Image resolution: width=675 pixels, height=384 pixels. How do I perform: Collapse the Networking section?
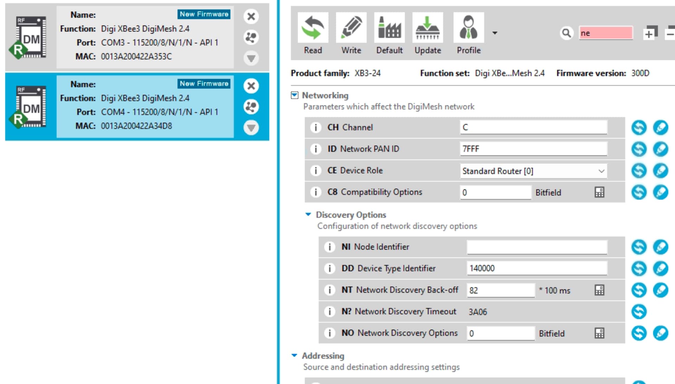click(294, 95)
